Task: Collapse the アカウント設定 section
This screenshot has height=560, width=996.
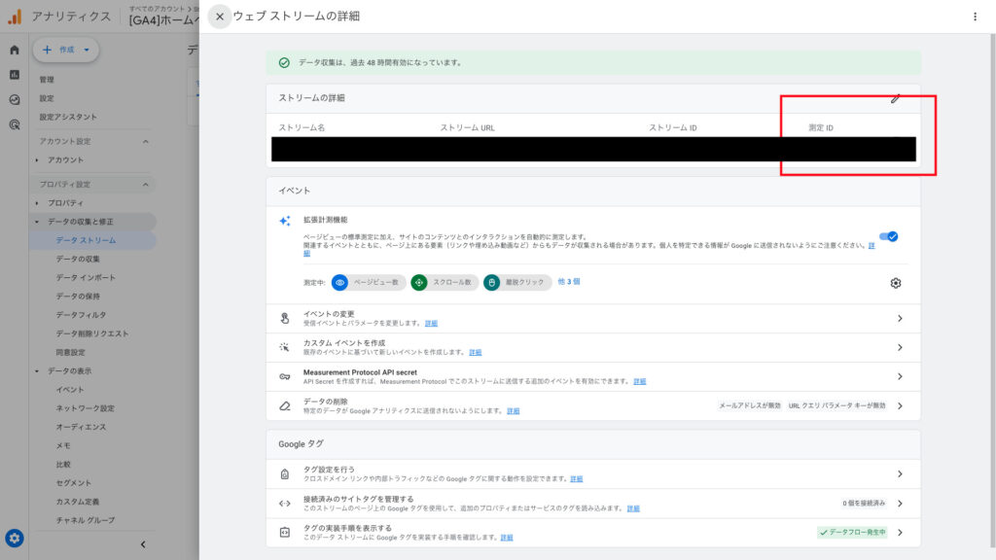Action: click(147, 141)
